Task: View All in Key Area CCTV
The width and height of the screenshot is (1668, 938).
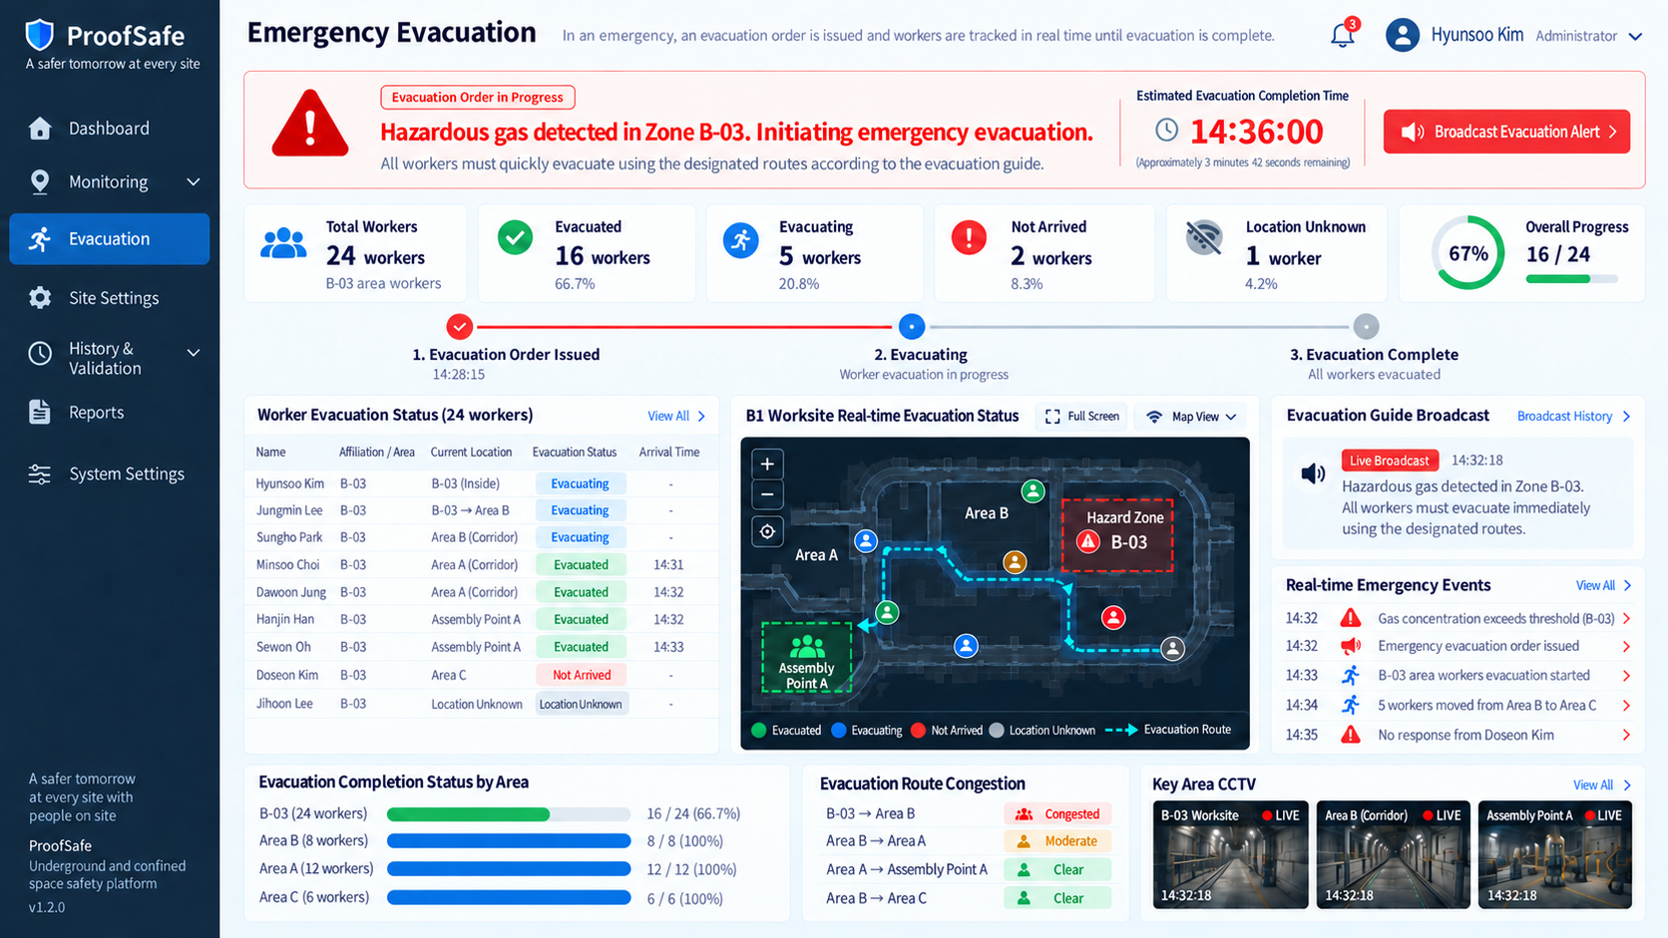Action: 1601,784
